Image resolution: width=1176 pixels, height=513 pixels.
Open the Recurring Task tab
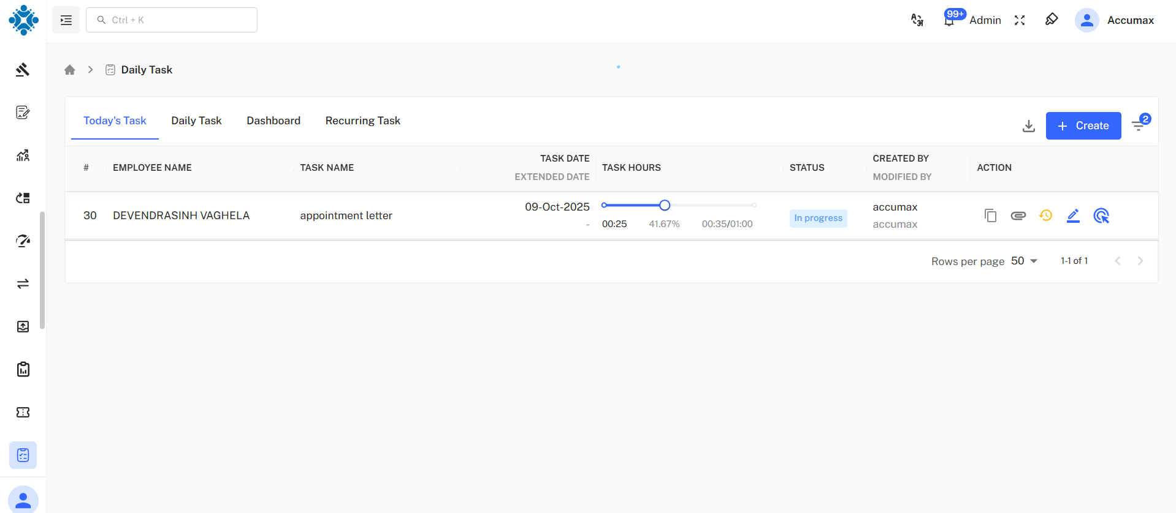(362, 121)
